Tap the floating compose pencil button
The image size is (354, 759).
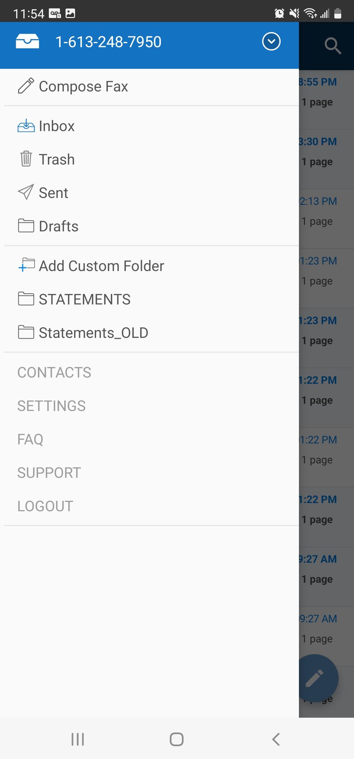[x=317, y=678]
